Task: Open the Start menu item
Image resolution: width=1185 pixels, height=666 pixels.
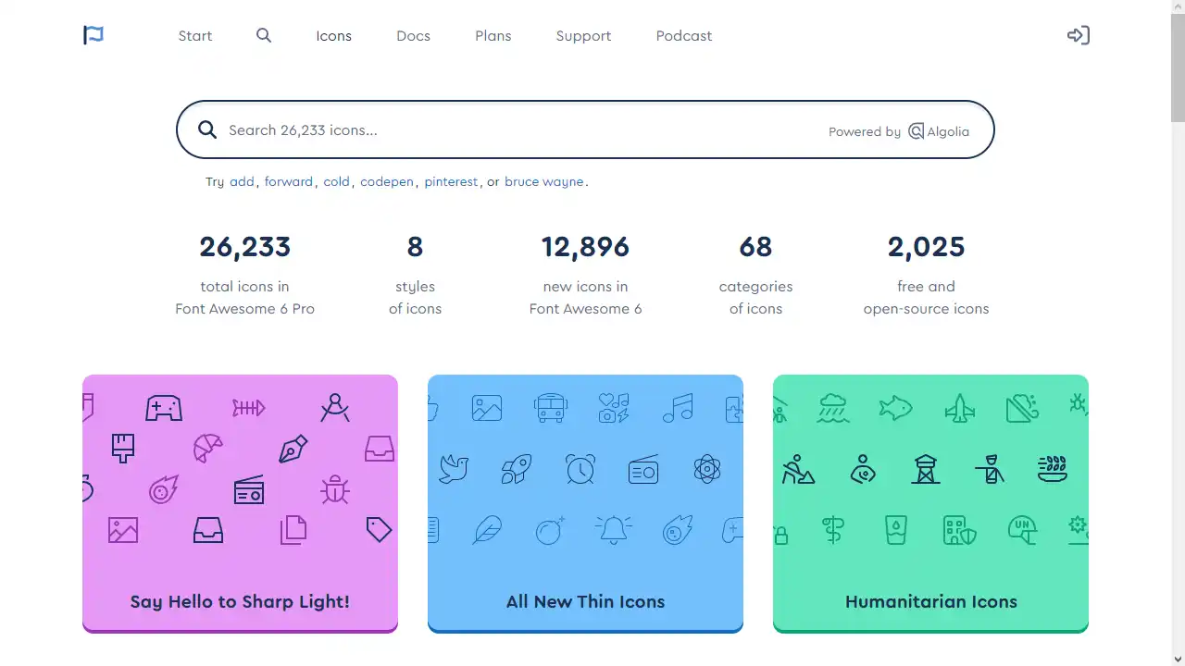Action: [195, 36]
